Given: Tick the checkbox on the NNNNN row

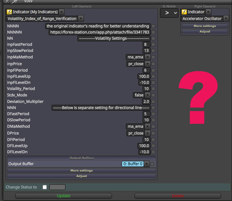Looking at the screenshot, I should pos(153,32).
